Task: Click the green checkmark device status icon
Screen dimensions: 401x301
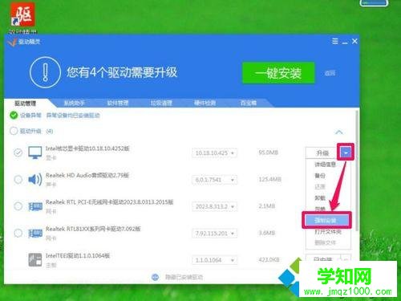Action: pyautogui.click(x=14, y=116)
